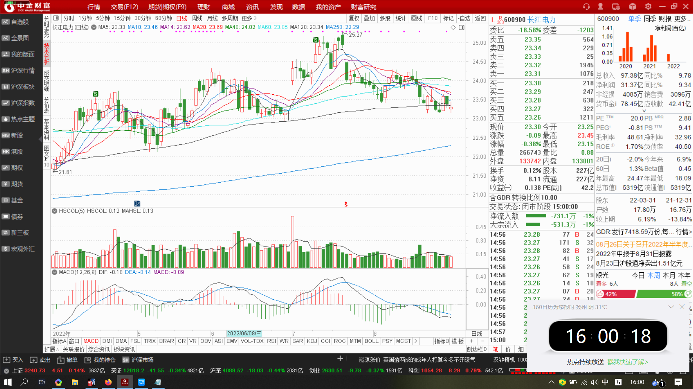Open settings gear in title bar
Image resolution: width=693 pixels, height=389 pixels.
coord(648,6)
